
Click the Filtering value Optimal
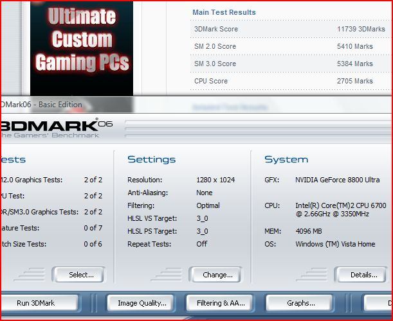(x=208, y=205)
